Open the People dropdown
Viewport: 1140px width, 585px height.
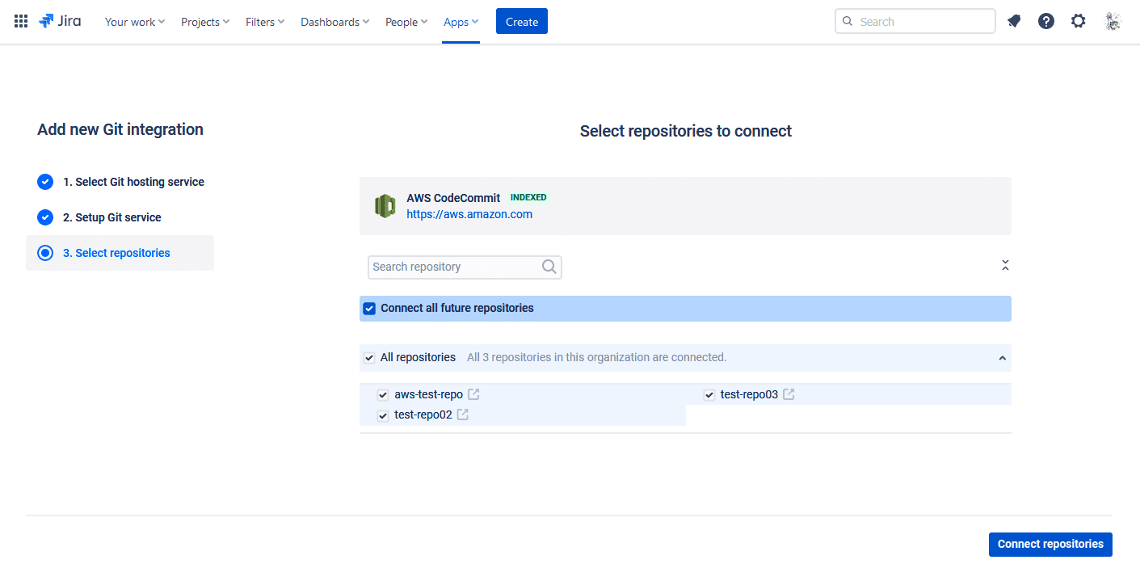point(406,22)
